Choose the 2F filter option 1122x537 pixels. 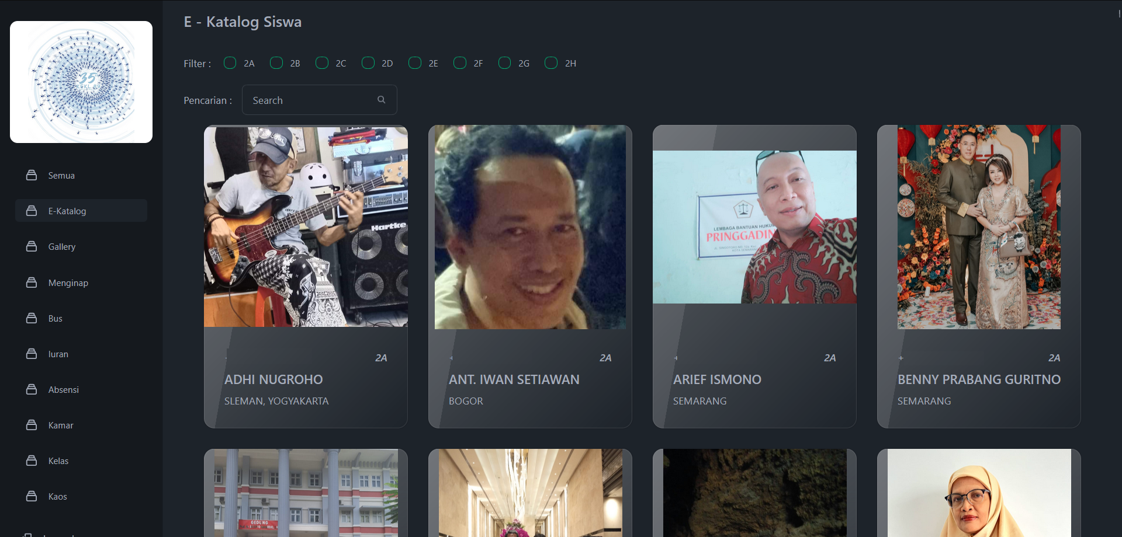pos(460,63)
